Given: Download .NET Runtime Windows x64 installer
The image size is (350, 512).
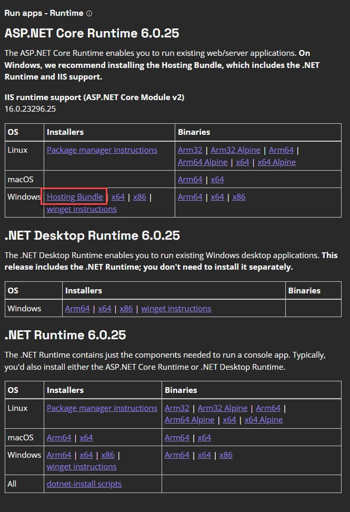Looking at the screenshot, I should click(86, 455).
